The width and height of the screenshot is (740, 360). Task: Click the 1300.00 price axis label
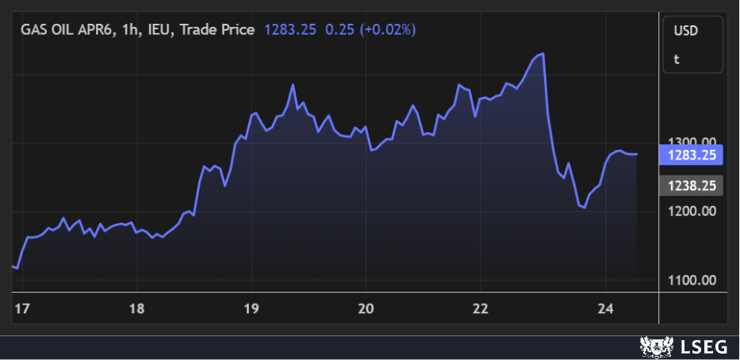coord(693,141)
